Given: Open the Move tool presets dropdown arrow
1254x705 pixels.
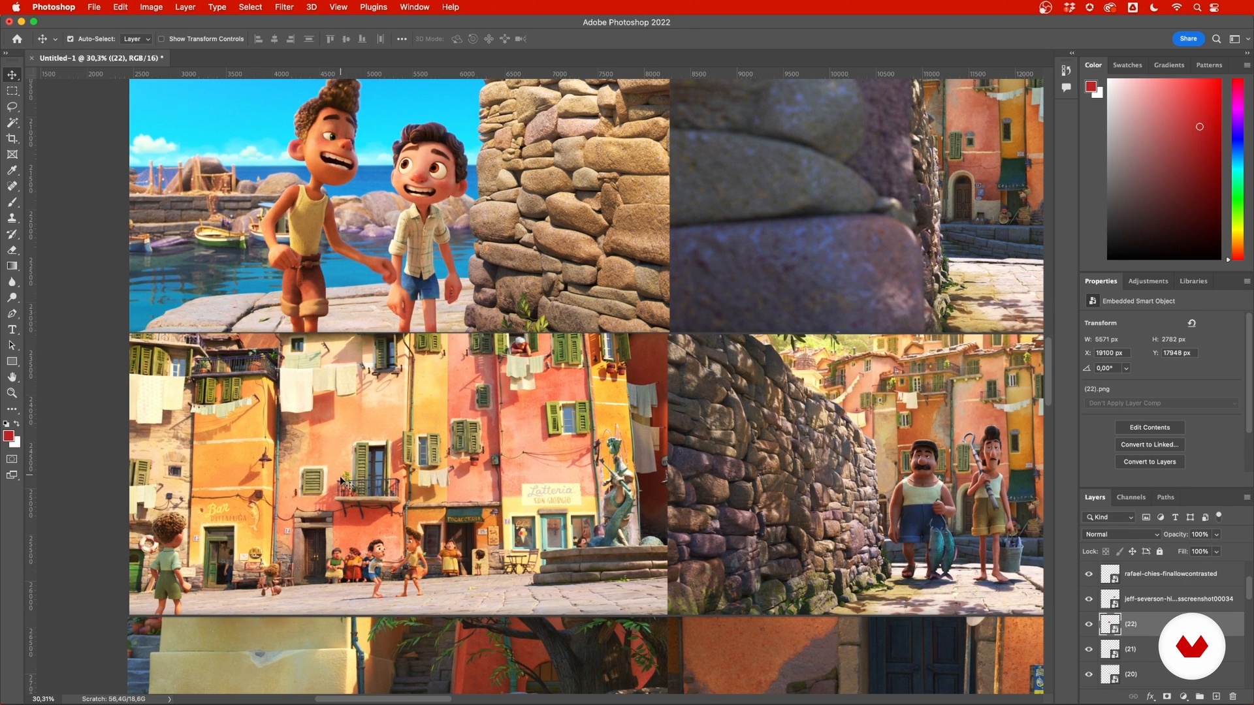Looking at the screenshot, I should [x=56, y=40].
